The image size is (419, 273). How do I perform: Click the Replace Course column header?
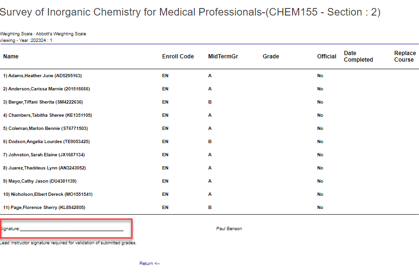405,56
